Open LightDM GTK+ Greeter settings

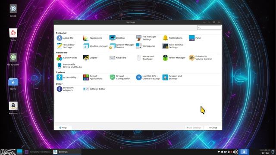coord(148,77)
